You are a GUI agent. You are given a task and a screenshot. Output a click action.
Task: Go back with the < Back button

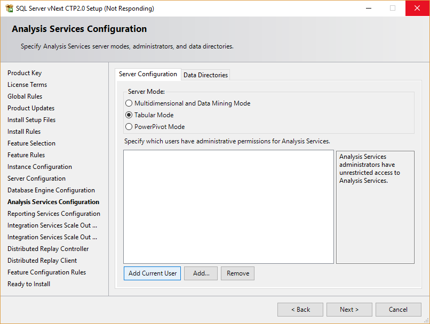tap(300, 310)
